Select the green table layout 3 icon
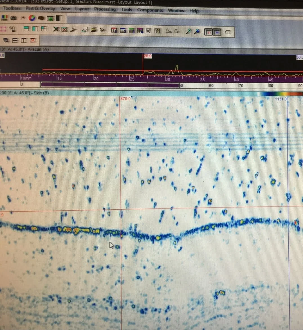 pos(131,31)
